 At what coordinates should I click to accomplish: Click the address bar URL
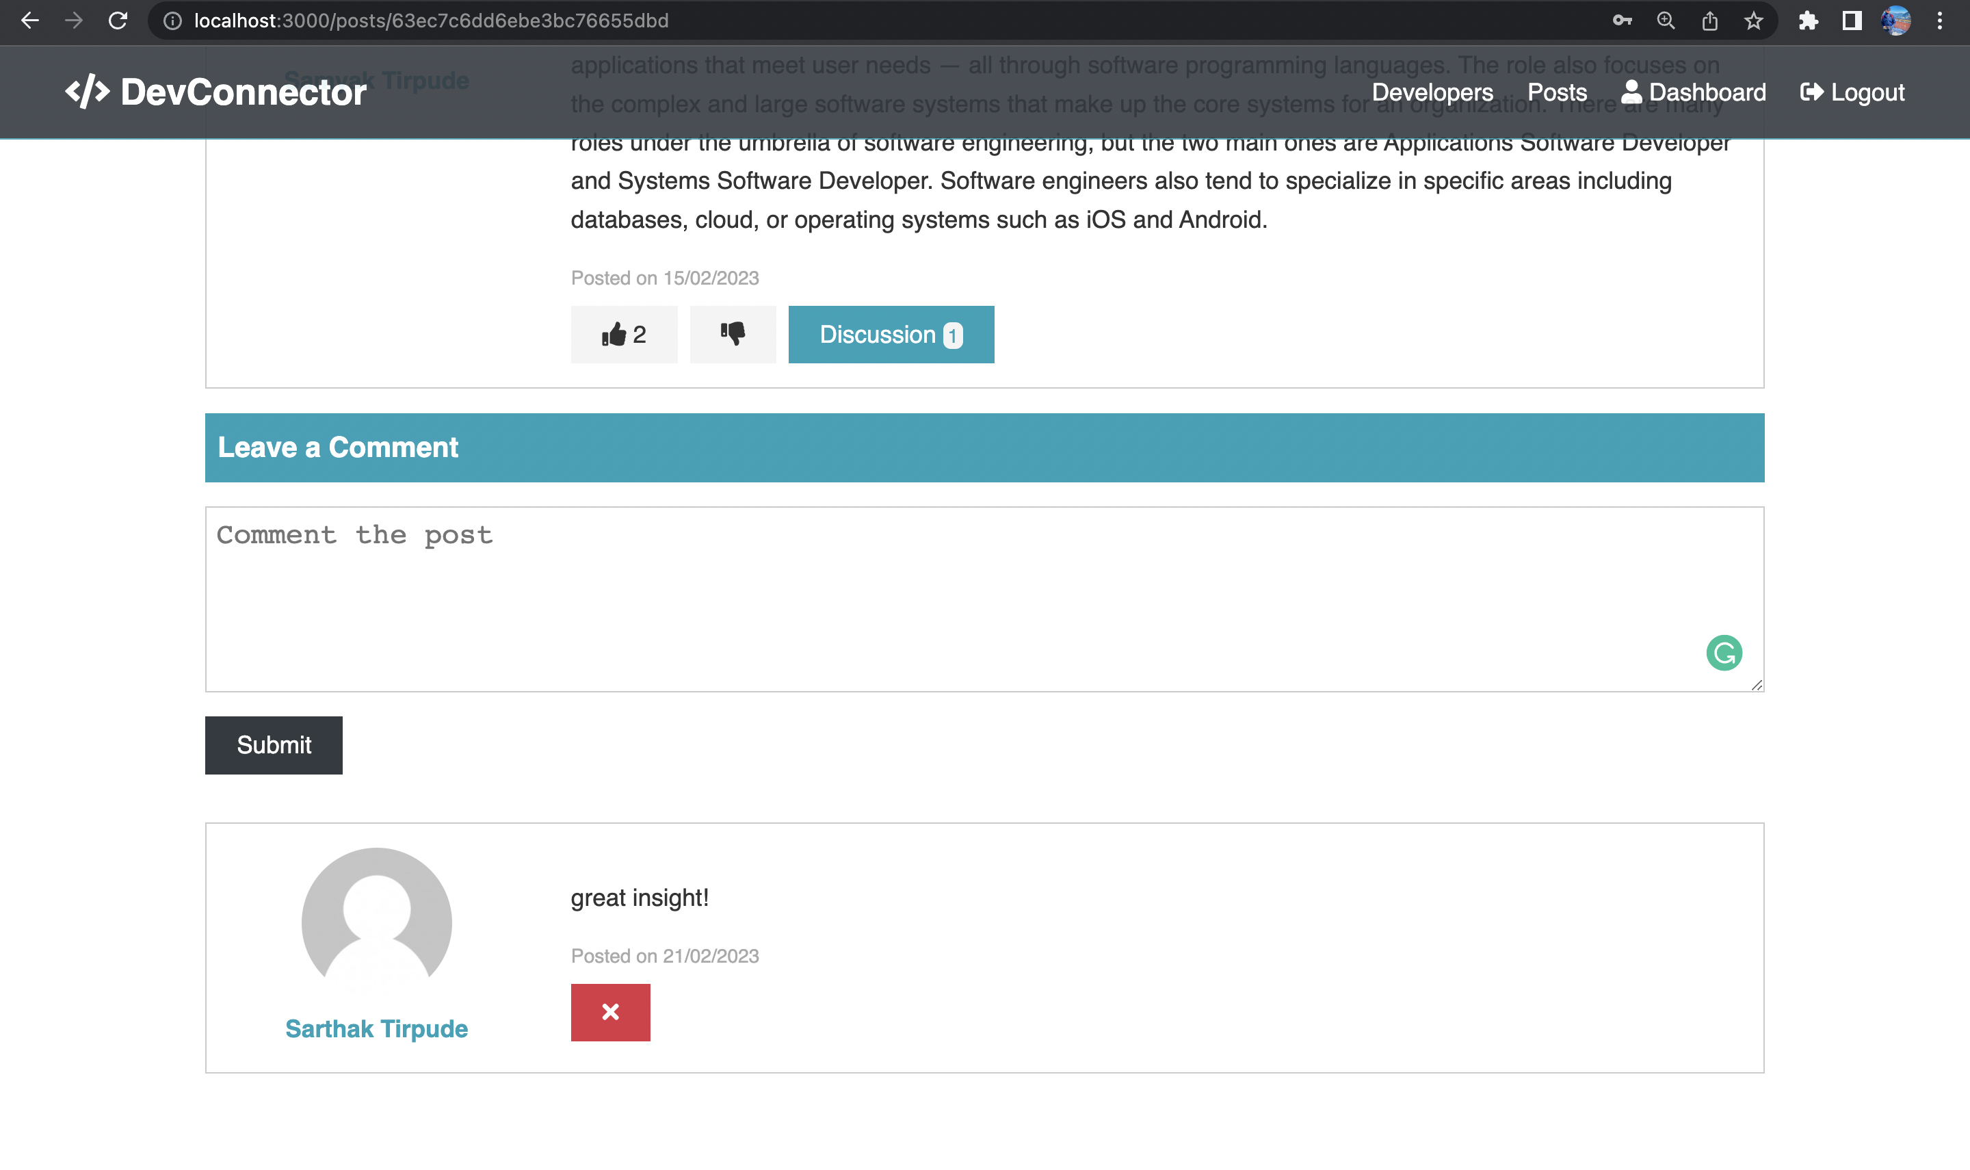point(431,21)
